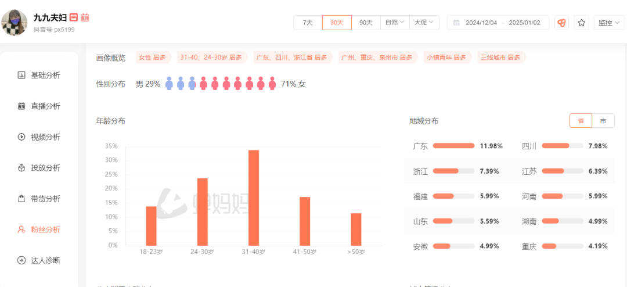Expand the 大促 dropdown
The image size is (627, 287).
click(424, 23)
